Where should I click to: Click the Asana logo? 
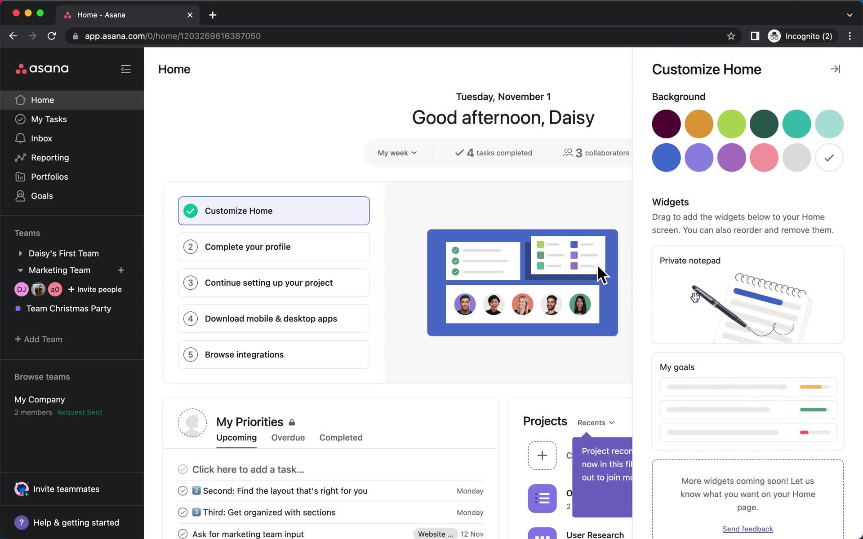pos(42,69)
